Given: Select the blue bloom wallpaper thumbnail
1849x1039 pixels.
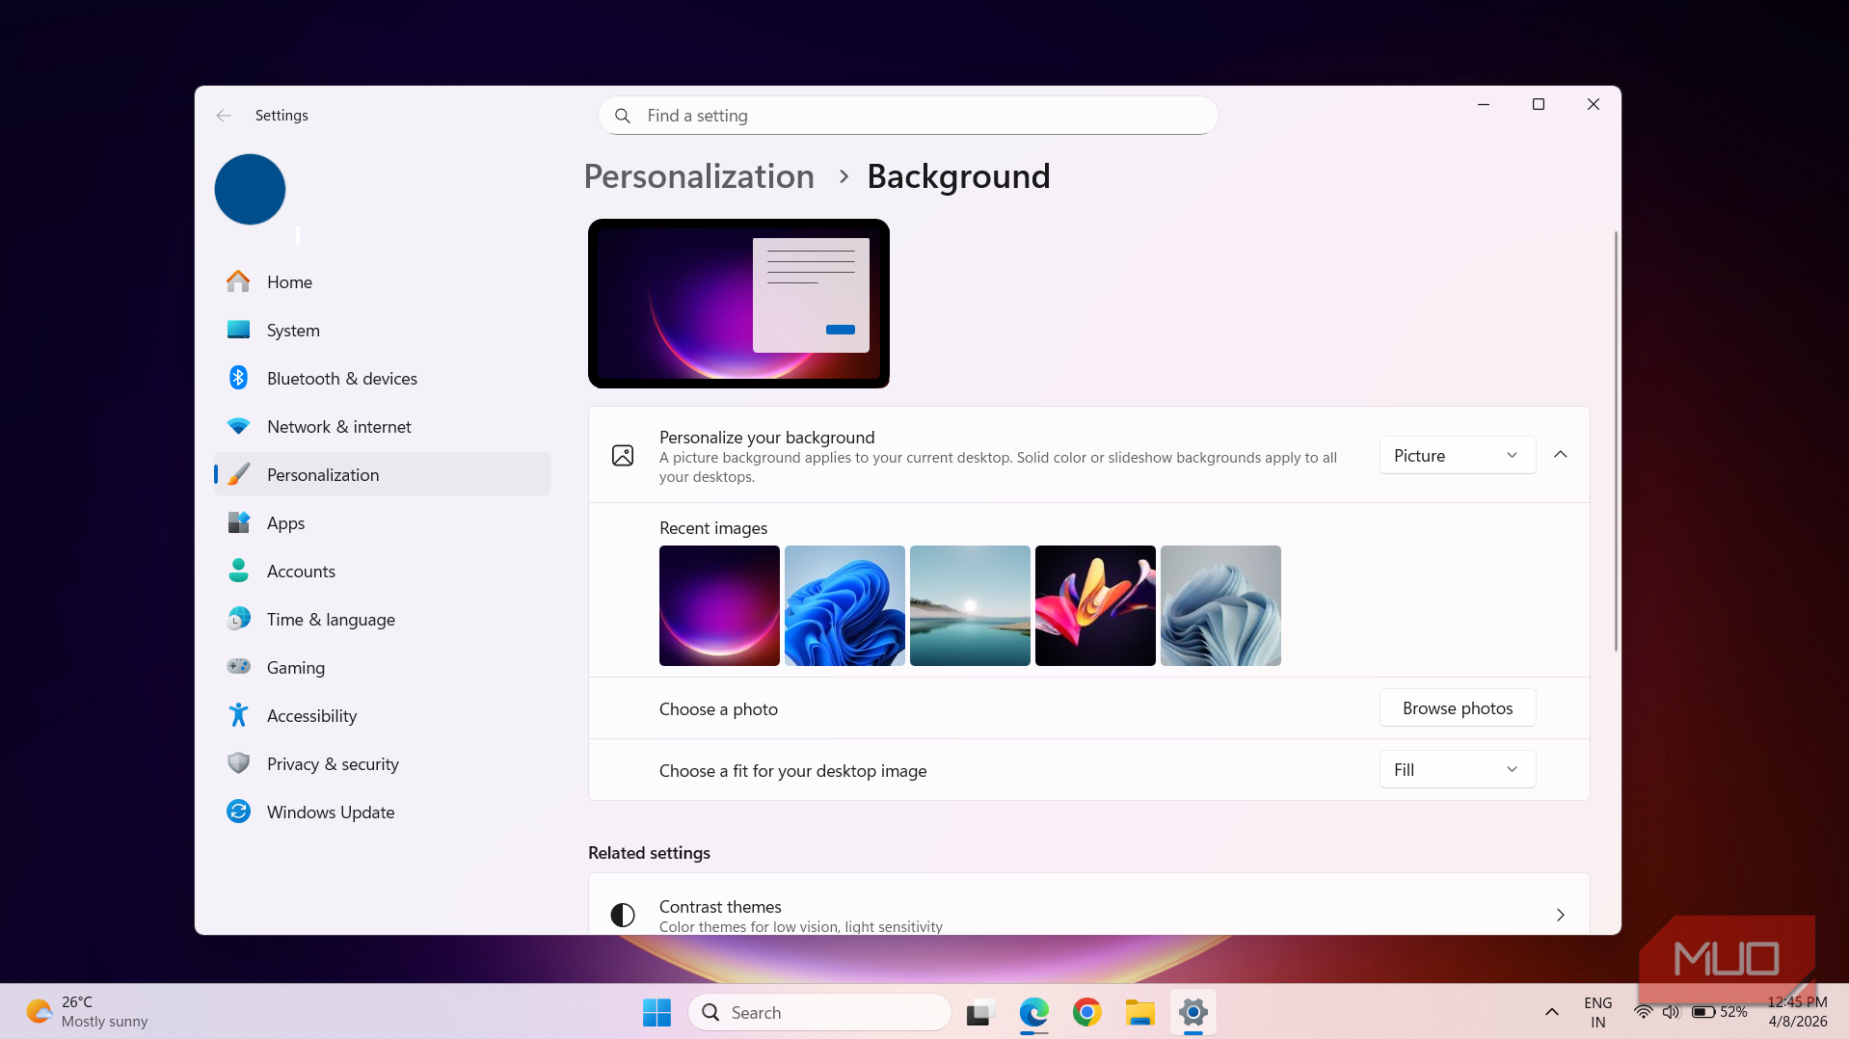Looking at the screenshot, I should pyautogui.click(x=844, y=605).
